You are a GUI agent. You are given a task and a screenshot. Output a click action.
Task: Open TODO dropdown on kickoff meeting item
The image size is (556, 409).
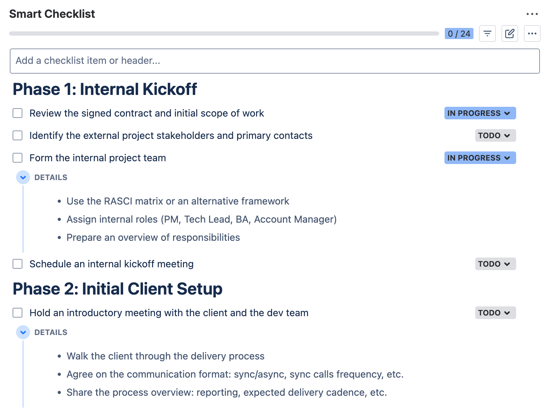coord(495,264)
